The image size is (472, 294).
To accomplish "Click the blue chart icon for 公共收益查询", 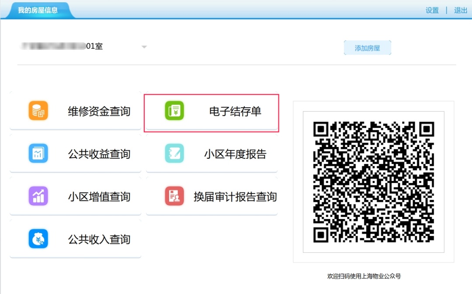I will pos(38,154).
